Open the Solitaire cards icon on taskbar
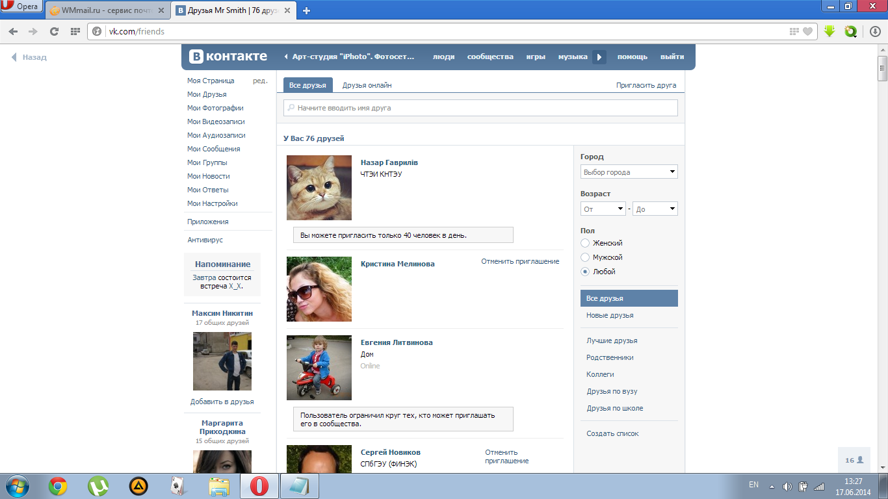This screenshot has height=499, width=888. (x=179, y=486)
